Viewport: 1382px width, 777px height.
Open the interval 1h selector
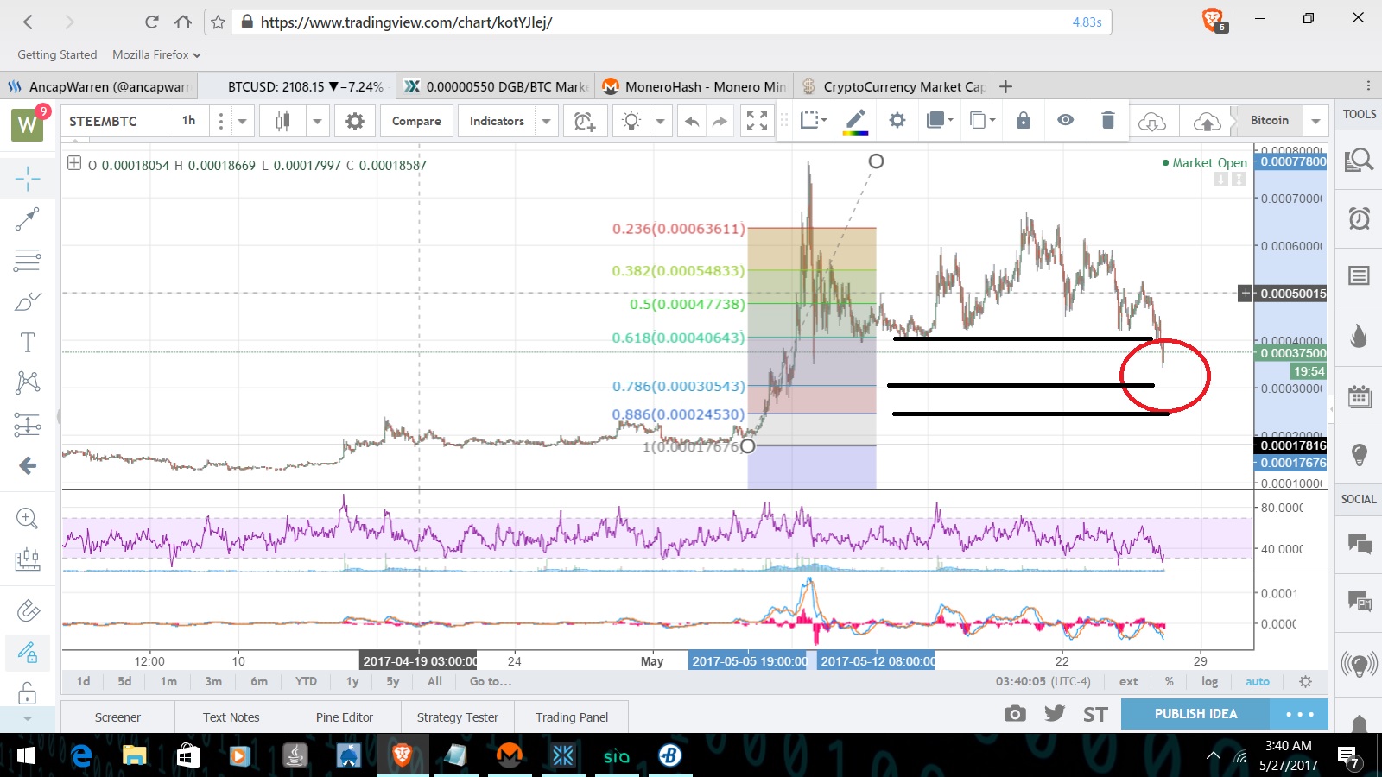(x=188, y=121)
